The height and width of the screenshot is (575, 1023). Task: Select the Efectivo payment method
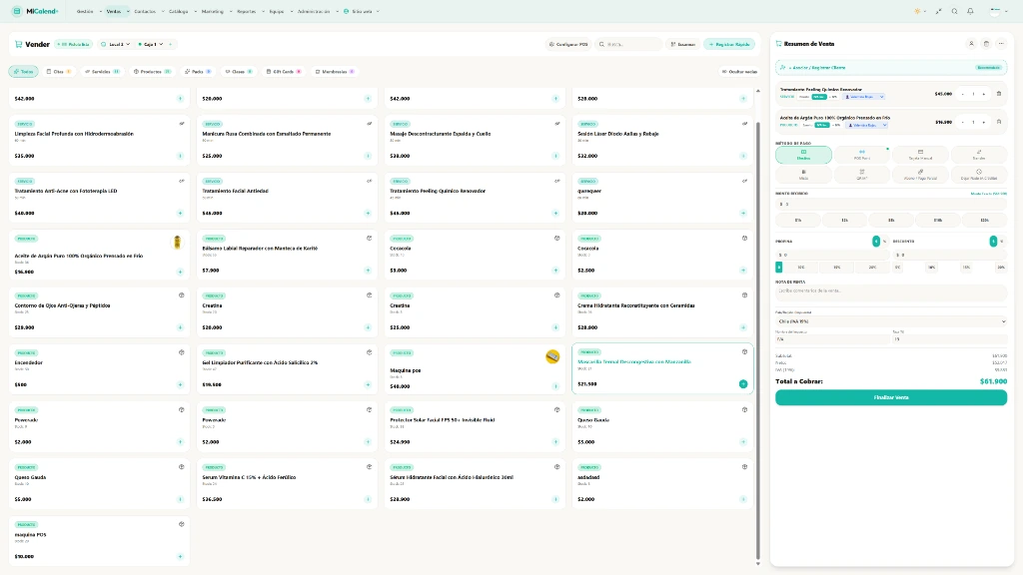click(x=803, y=155)
